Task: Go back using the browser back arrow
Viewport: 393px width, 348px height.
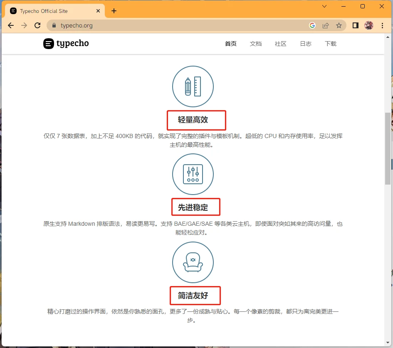Action: pos(11,25)
